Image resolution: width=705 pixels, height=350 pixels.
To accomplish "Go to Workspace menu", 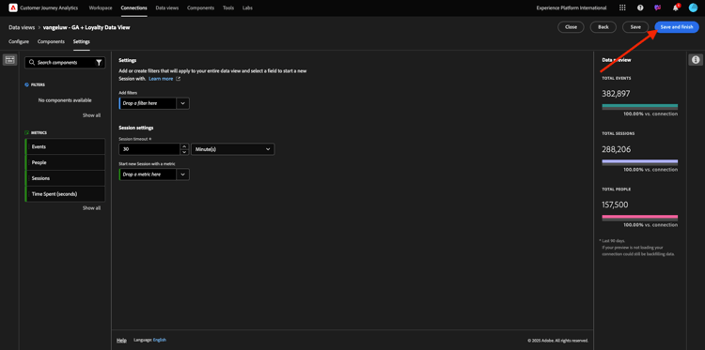I will point(101,8).
